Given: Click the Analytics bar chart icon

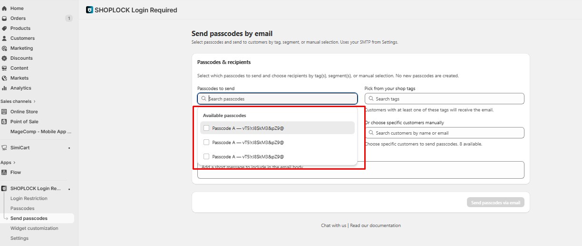Looking at the screenshot, I should (x=4, y=88).
